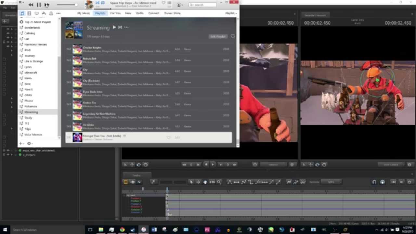Viewport: 416px width, 234px height.
Task: Select the Top 25 Most Played playlist
Action: [37, 22]
